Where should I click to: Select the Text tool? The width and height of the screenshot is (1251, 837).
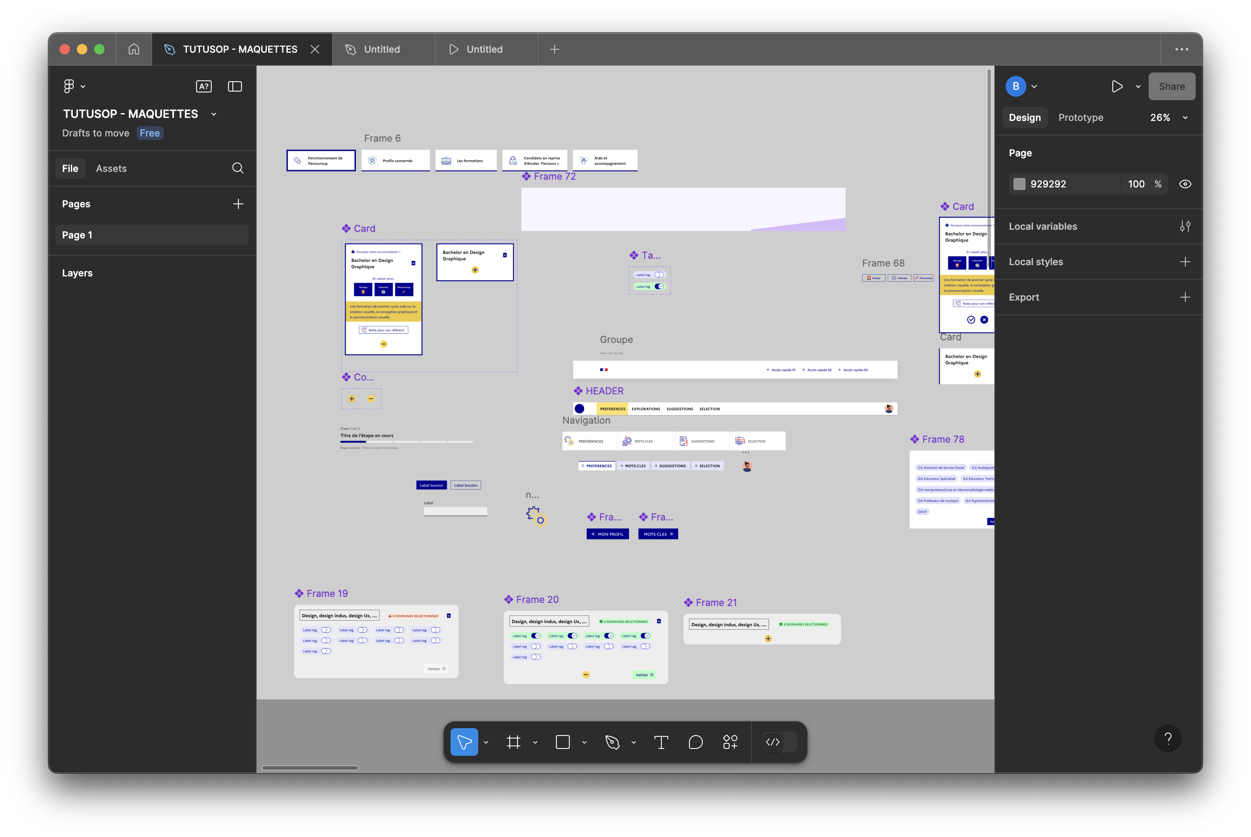[661, 742]
